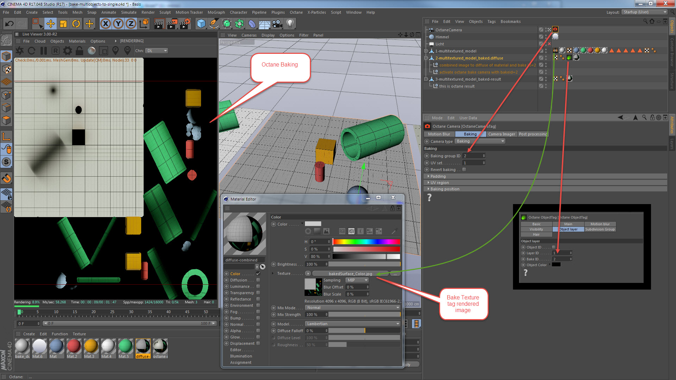
Task: Enable the Diffusion channel checkbox
Action: coord(258,280)
